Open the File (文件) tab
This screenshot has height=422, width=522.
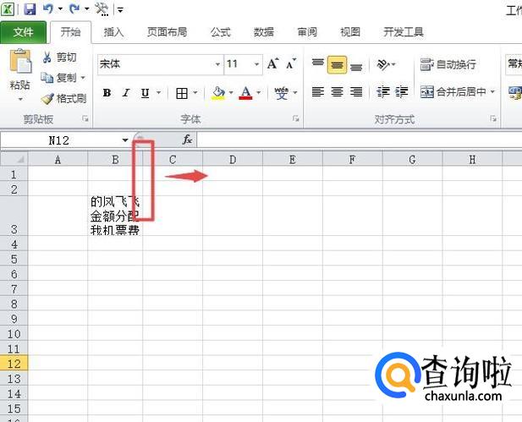tap(24, 32)
